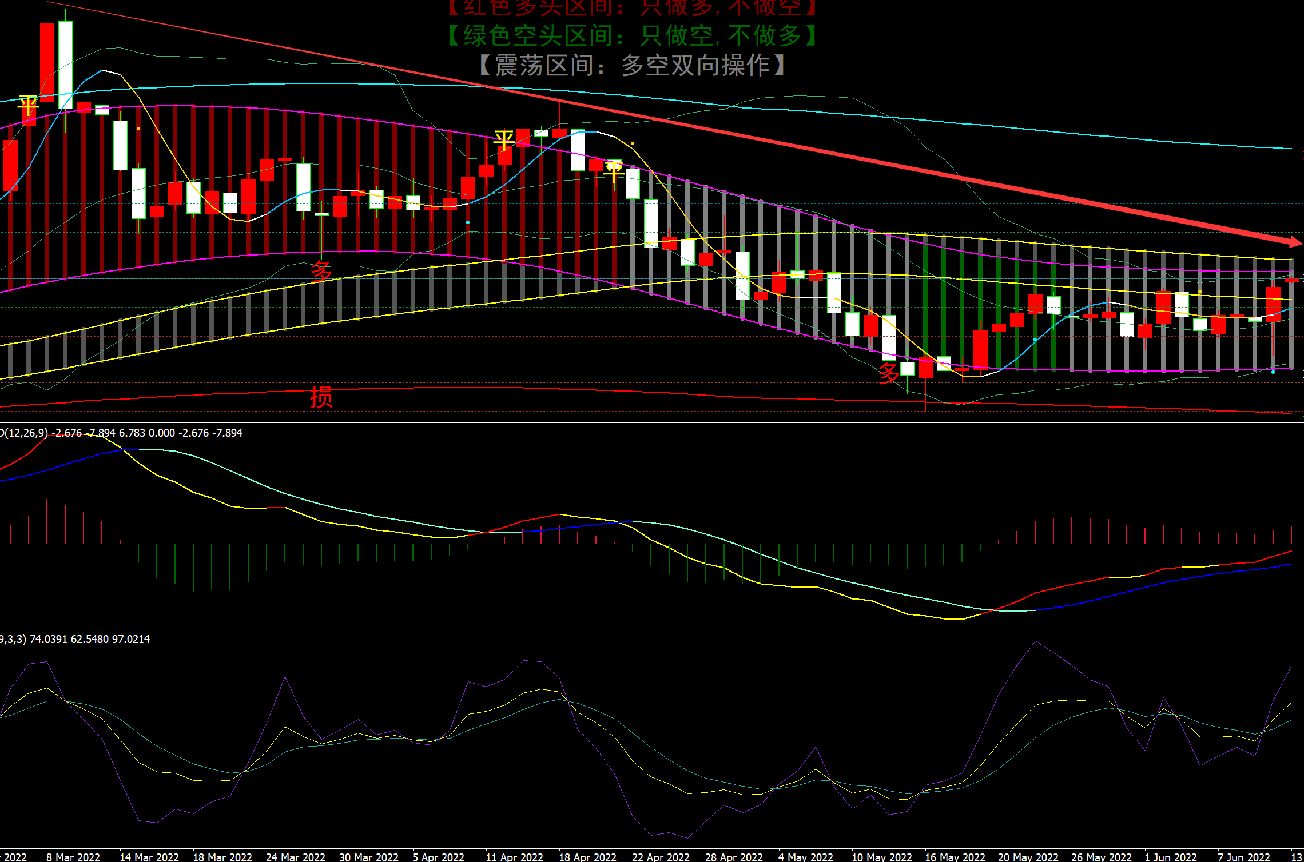This screenshot has height=862, width=1304.
Task: Select the yellow 平 marker at far left
Action: [27, 106]
